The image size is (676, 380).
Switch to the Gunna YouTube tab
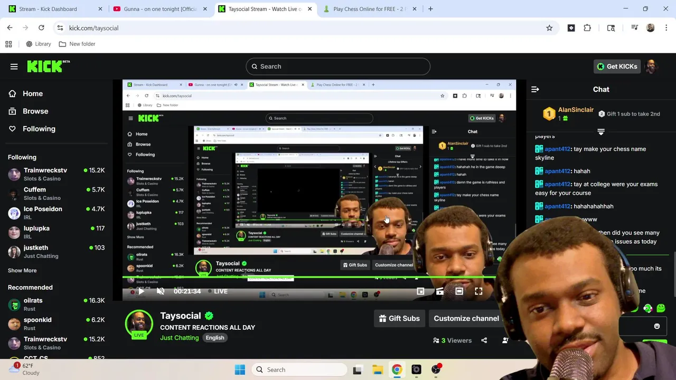coord(160,9)
